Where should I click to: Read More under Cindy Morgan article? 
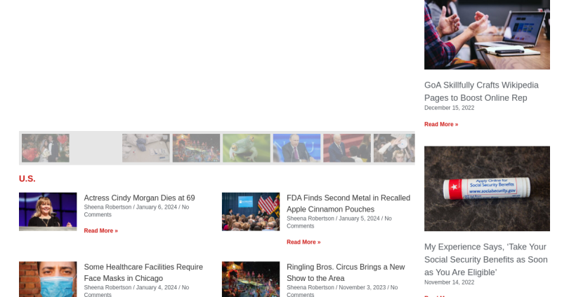pos(100,230)
